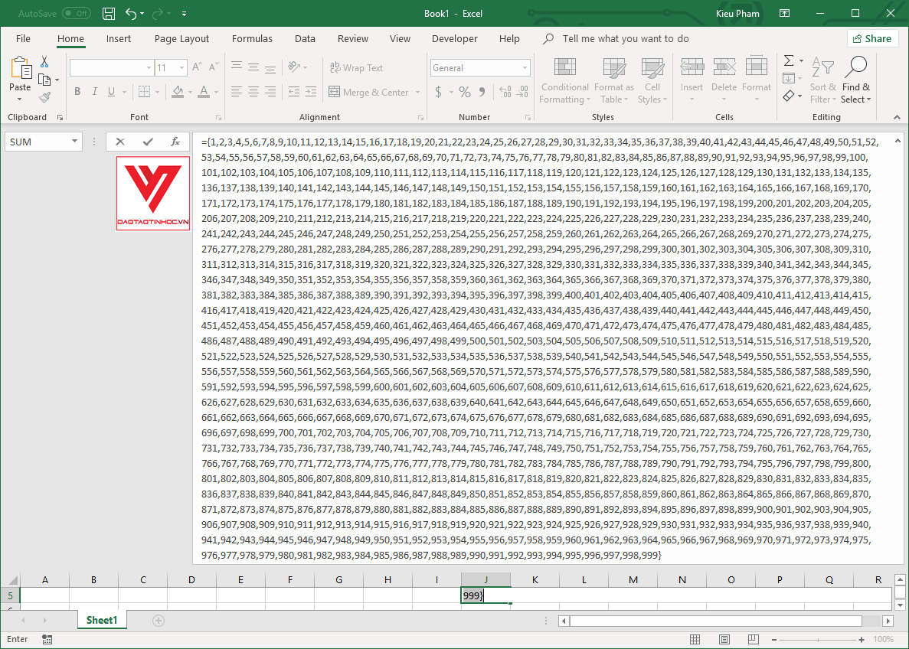Click Increase Font Size icon

197,67
